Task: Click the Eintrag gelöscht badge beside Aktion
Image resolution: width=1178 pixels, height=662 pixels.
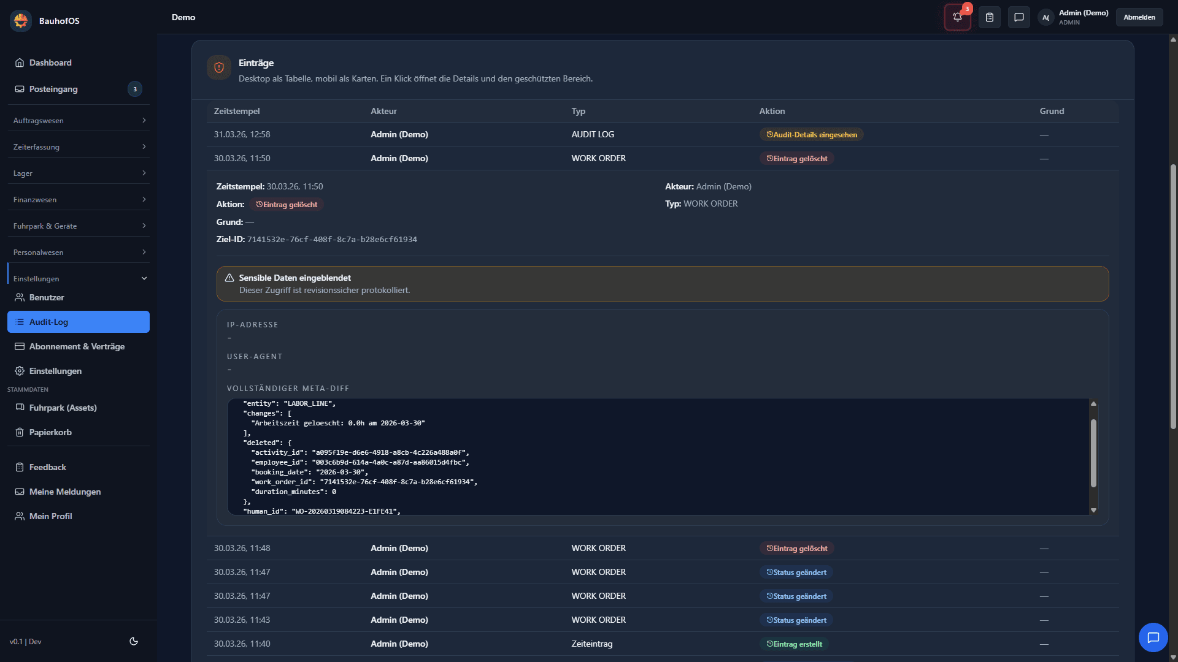Action: (x=287, y=204)
